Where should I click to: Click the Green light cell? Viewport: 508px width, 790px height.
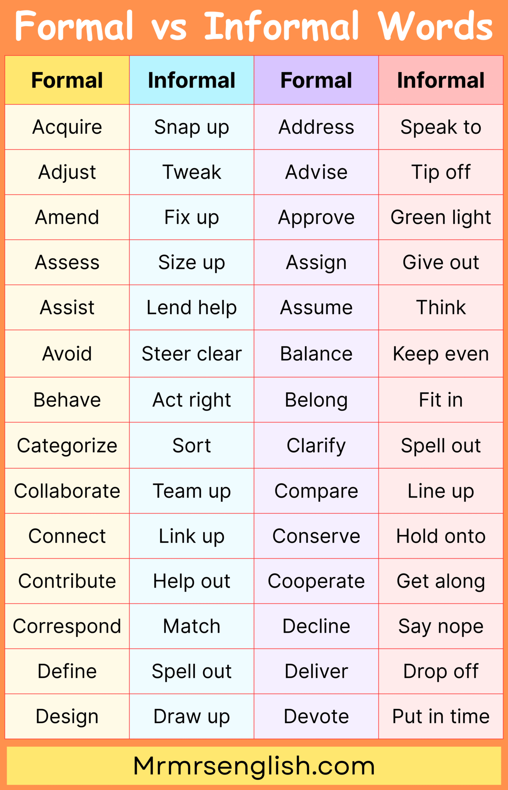[x=441, y=217]
